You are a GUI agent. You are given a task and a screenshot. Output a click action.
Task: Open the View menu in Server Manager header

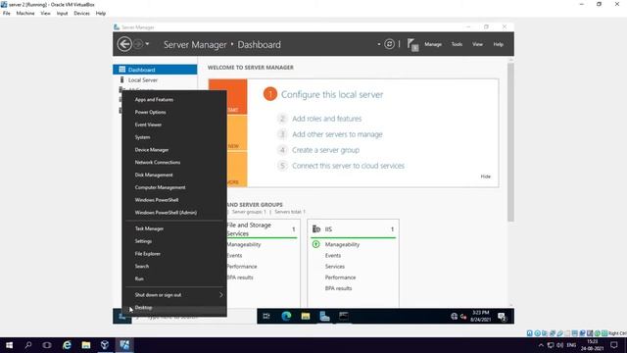coord(477,44)
